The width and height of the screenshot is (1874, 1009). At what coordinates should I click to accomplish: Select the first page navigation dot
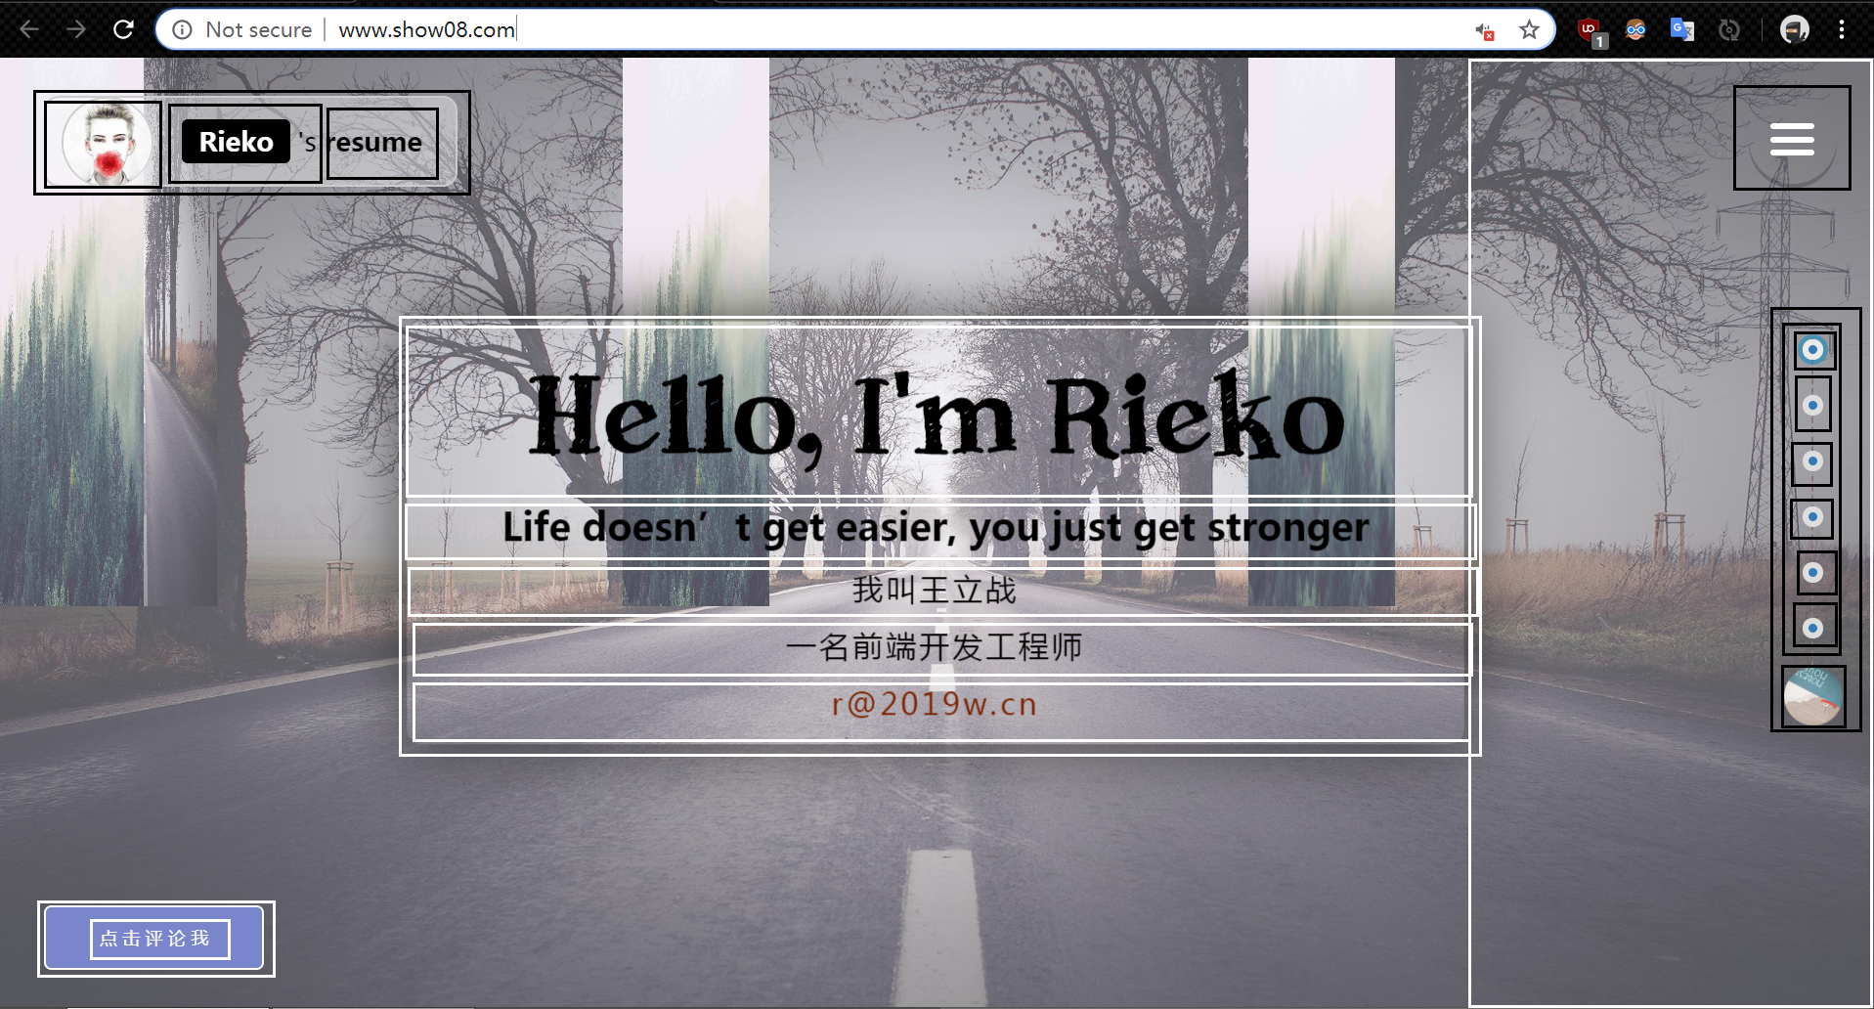(x=1813, y=350)
